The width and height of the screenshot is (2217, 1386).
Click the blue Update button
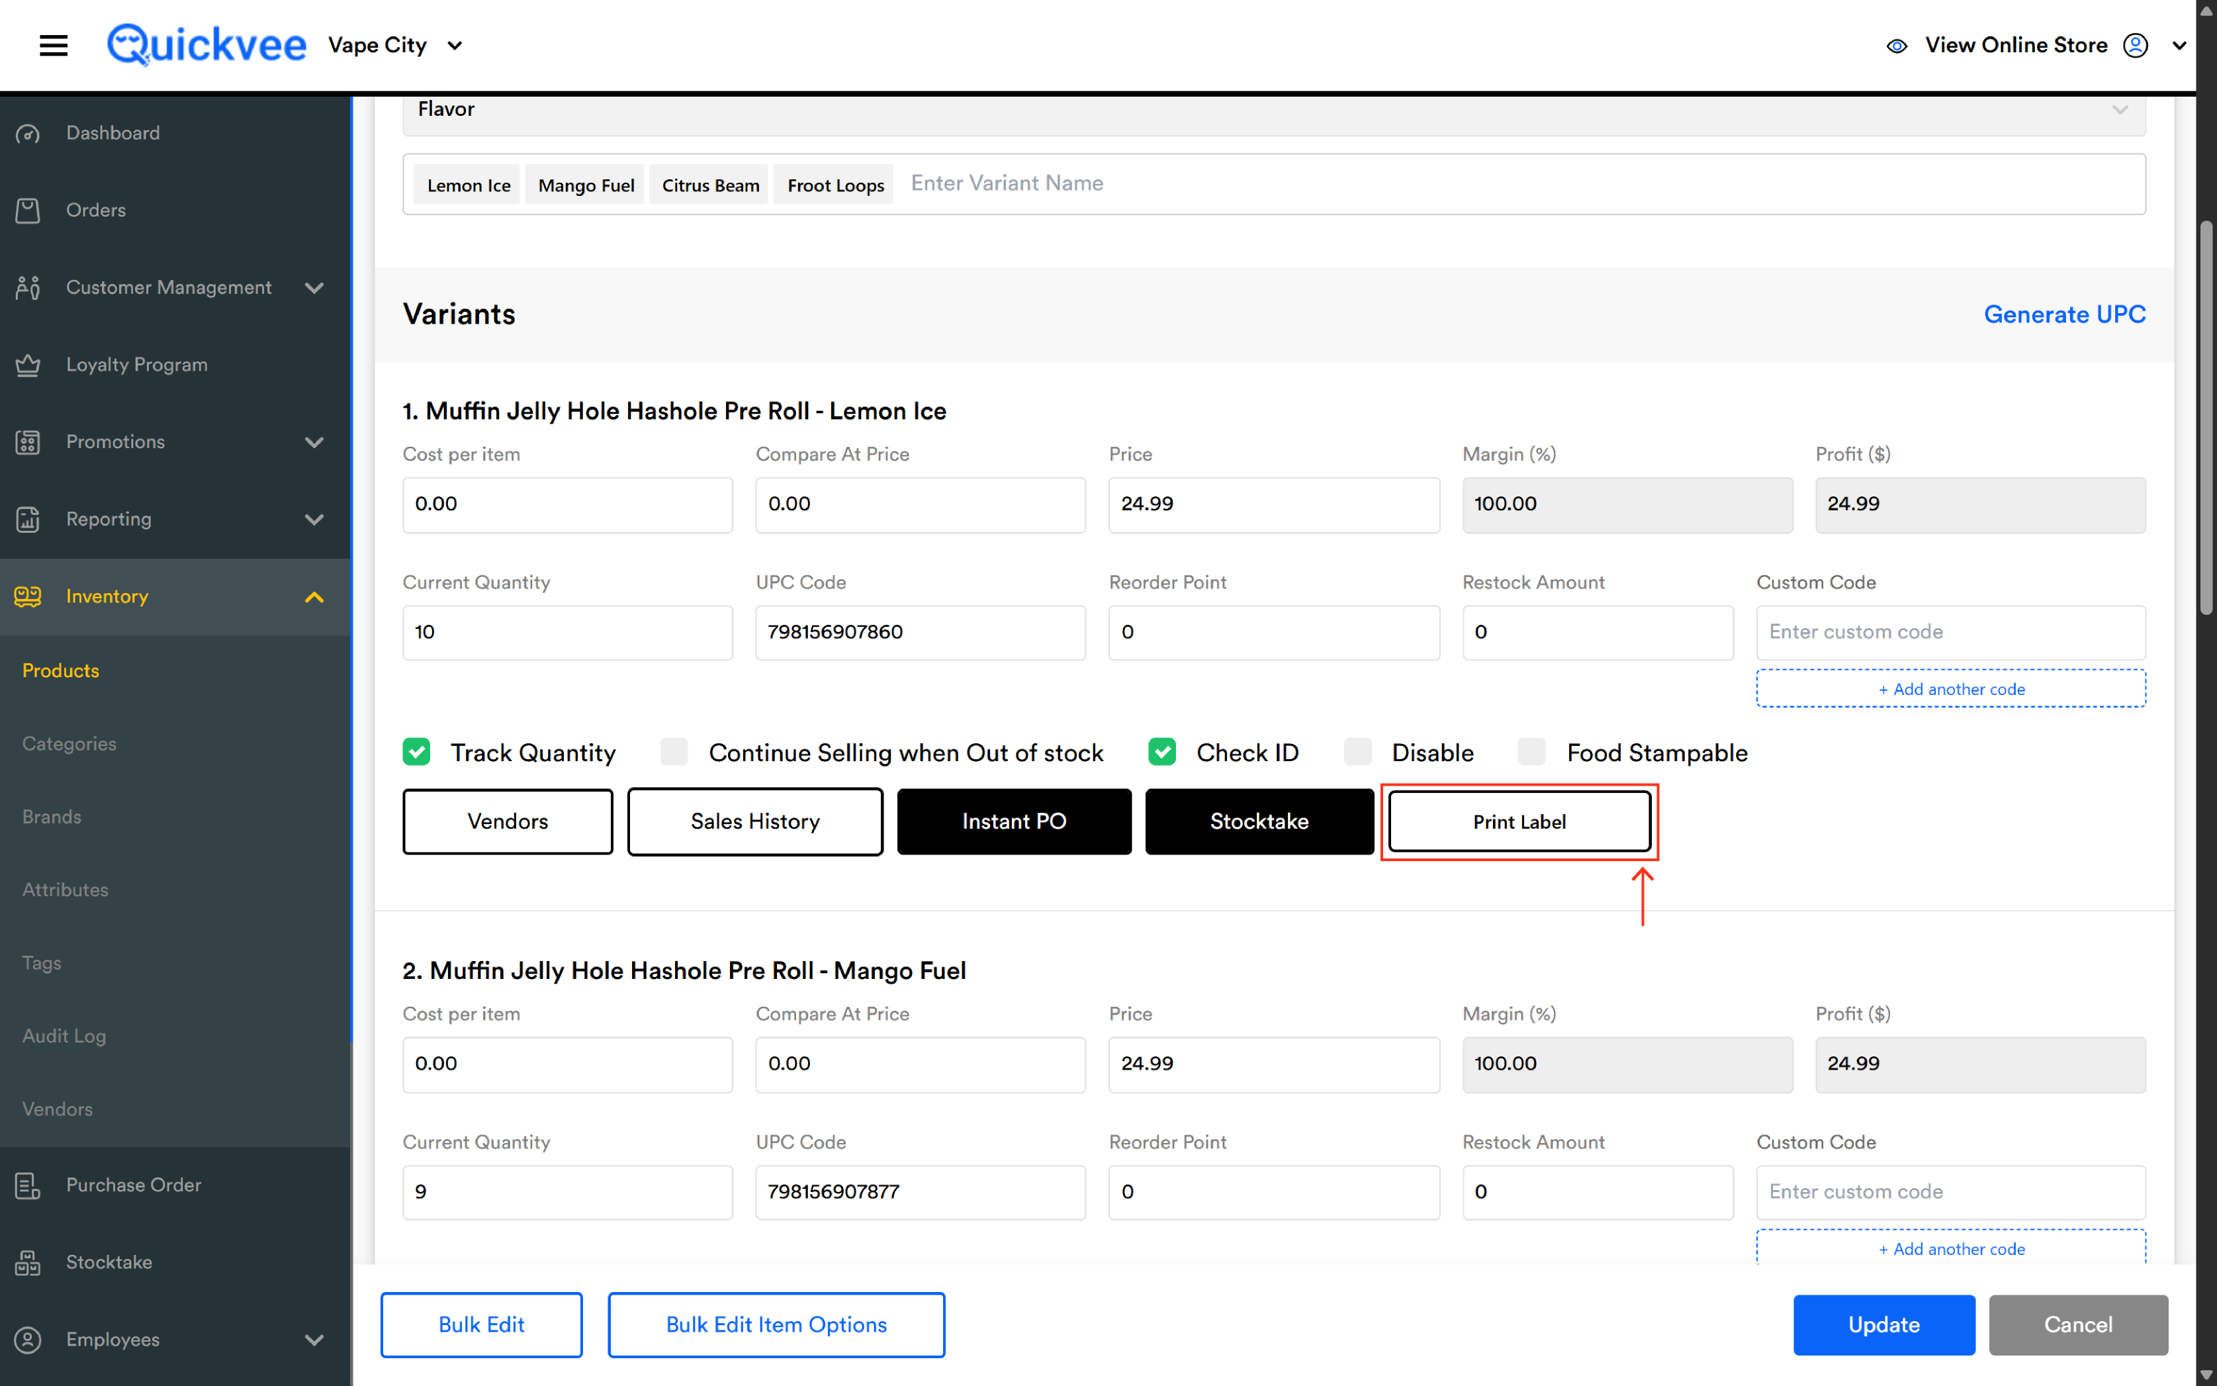(x=1883, y=1324)
